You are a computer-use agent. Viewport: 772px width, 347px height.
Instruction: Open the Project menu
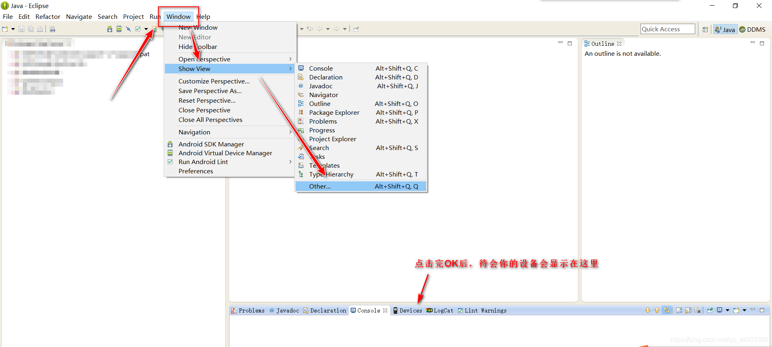[133, 16]
